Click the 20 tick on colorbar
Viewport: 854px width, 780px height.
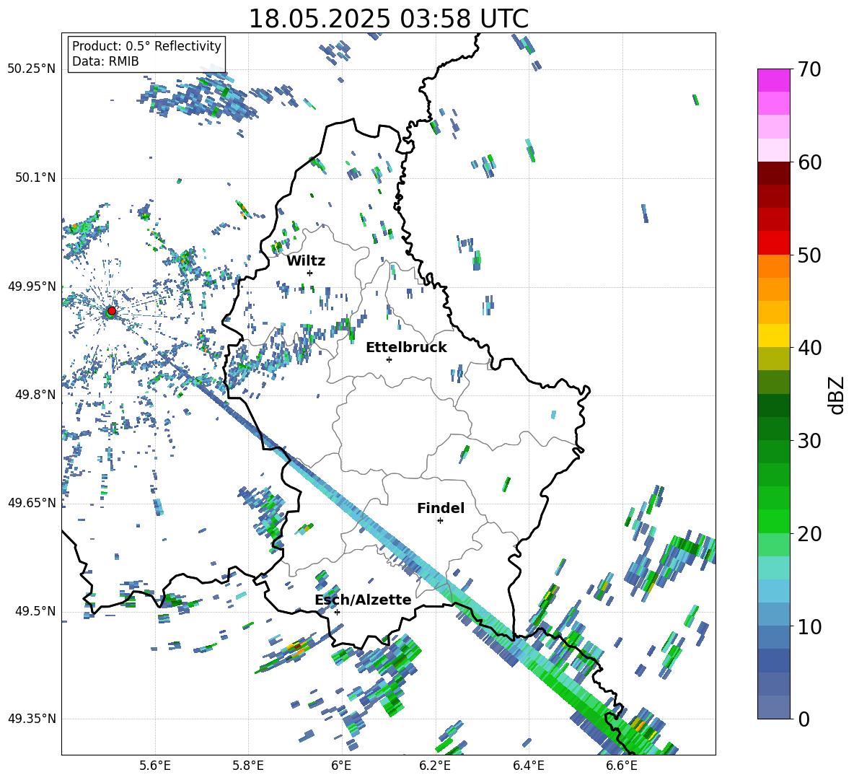809,533
